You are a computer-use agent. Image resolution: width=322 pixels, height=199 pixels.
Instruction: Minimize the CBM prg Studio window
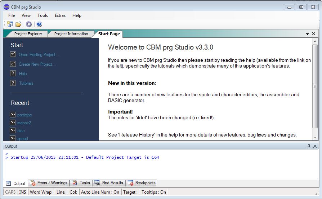(x=289, y=7)
